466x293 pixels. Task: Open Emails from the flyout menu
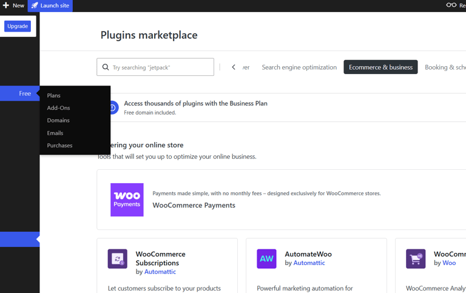pos(55,133)
